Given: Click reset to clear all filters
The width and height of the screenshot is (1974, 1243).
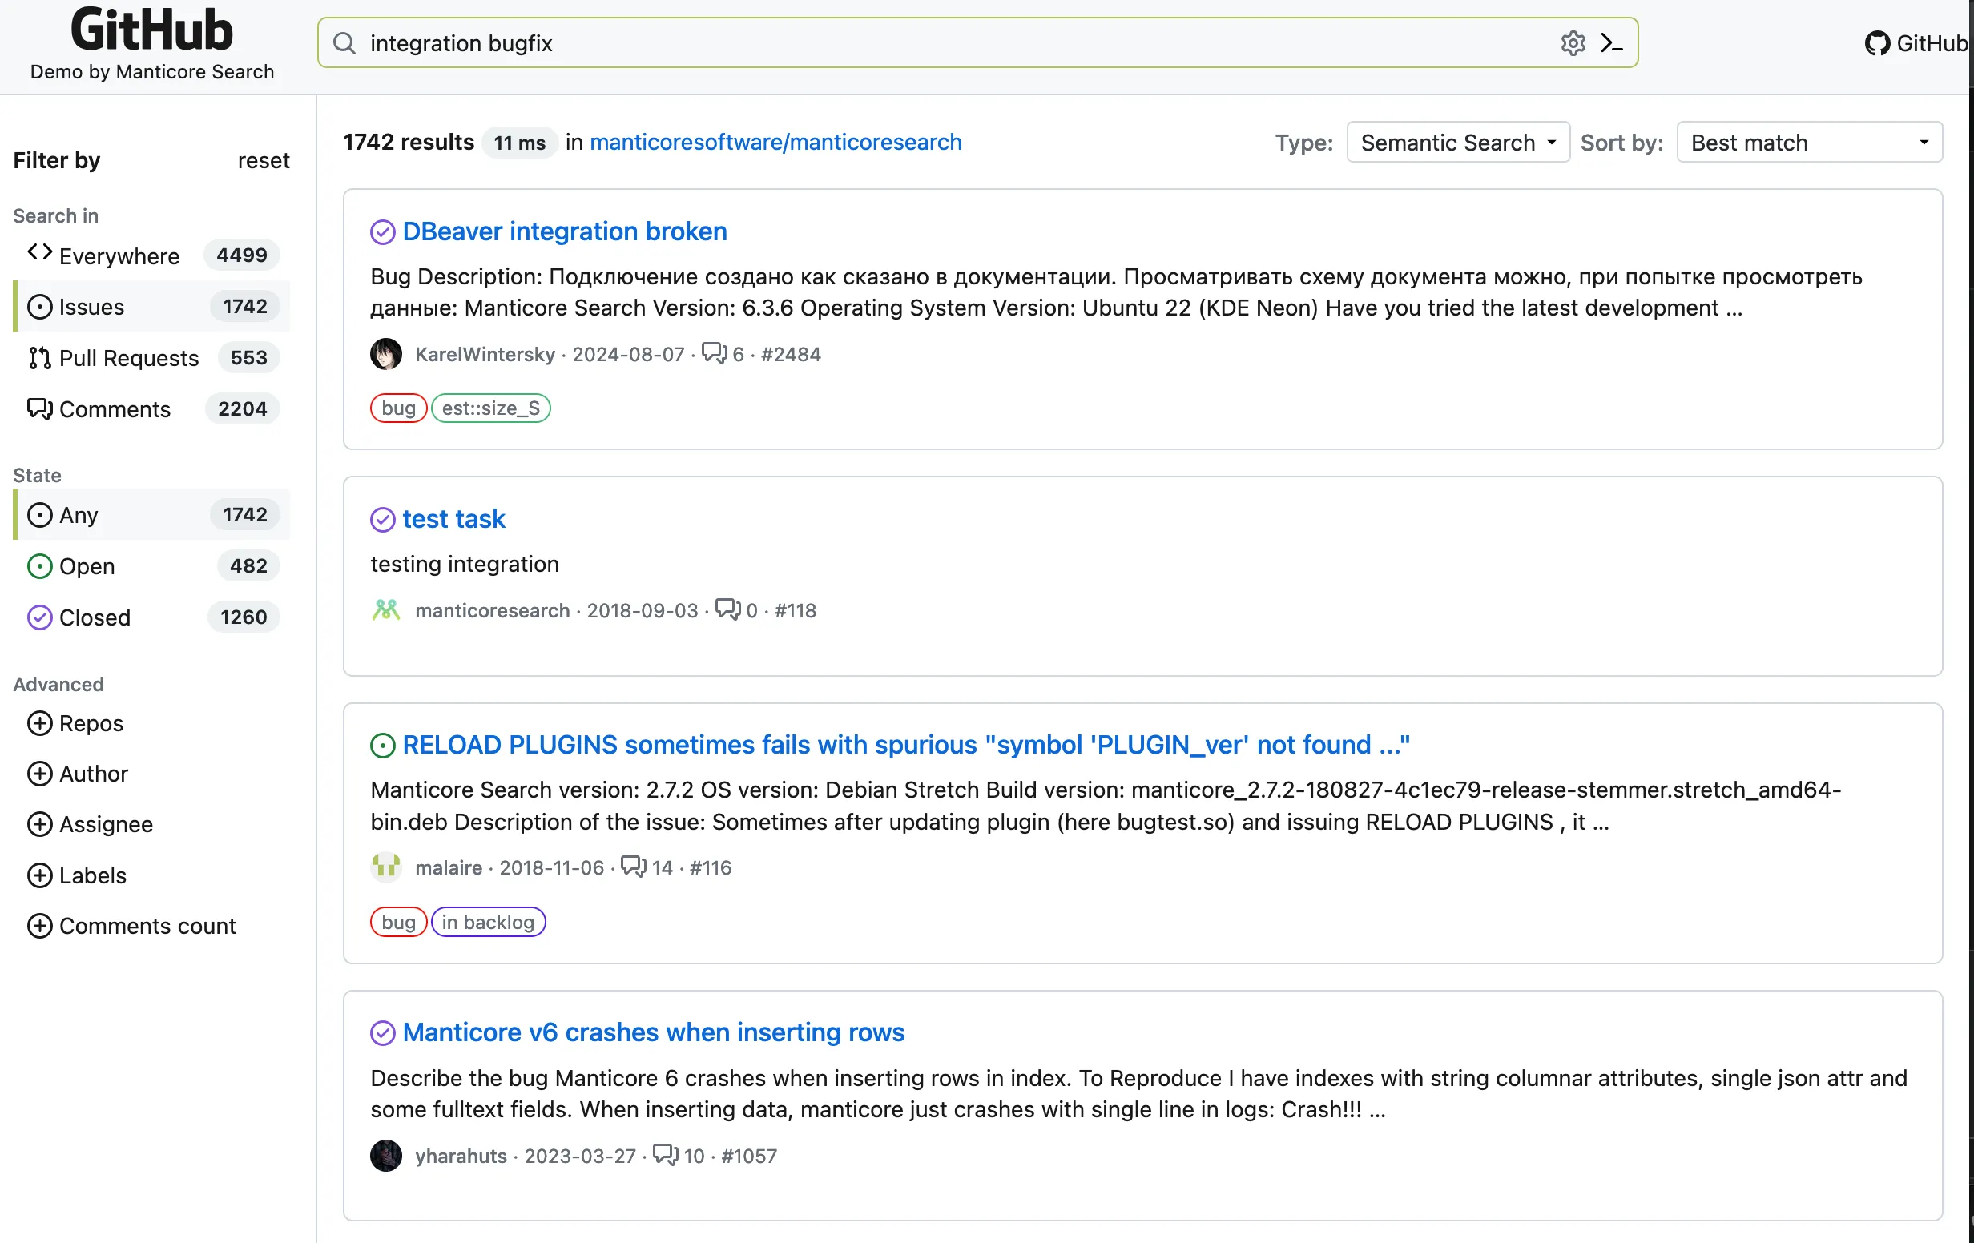Looking at the screenshot, I should pyautogui.click(x=264, y=159).
